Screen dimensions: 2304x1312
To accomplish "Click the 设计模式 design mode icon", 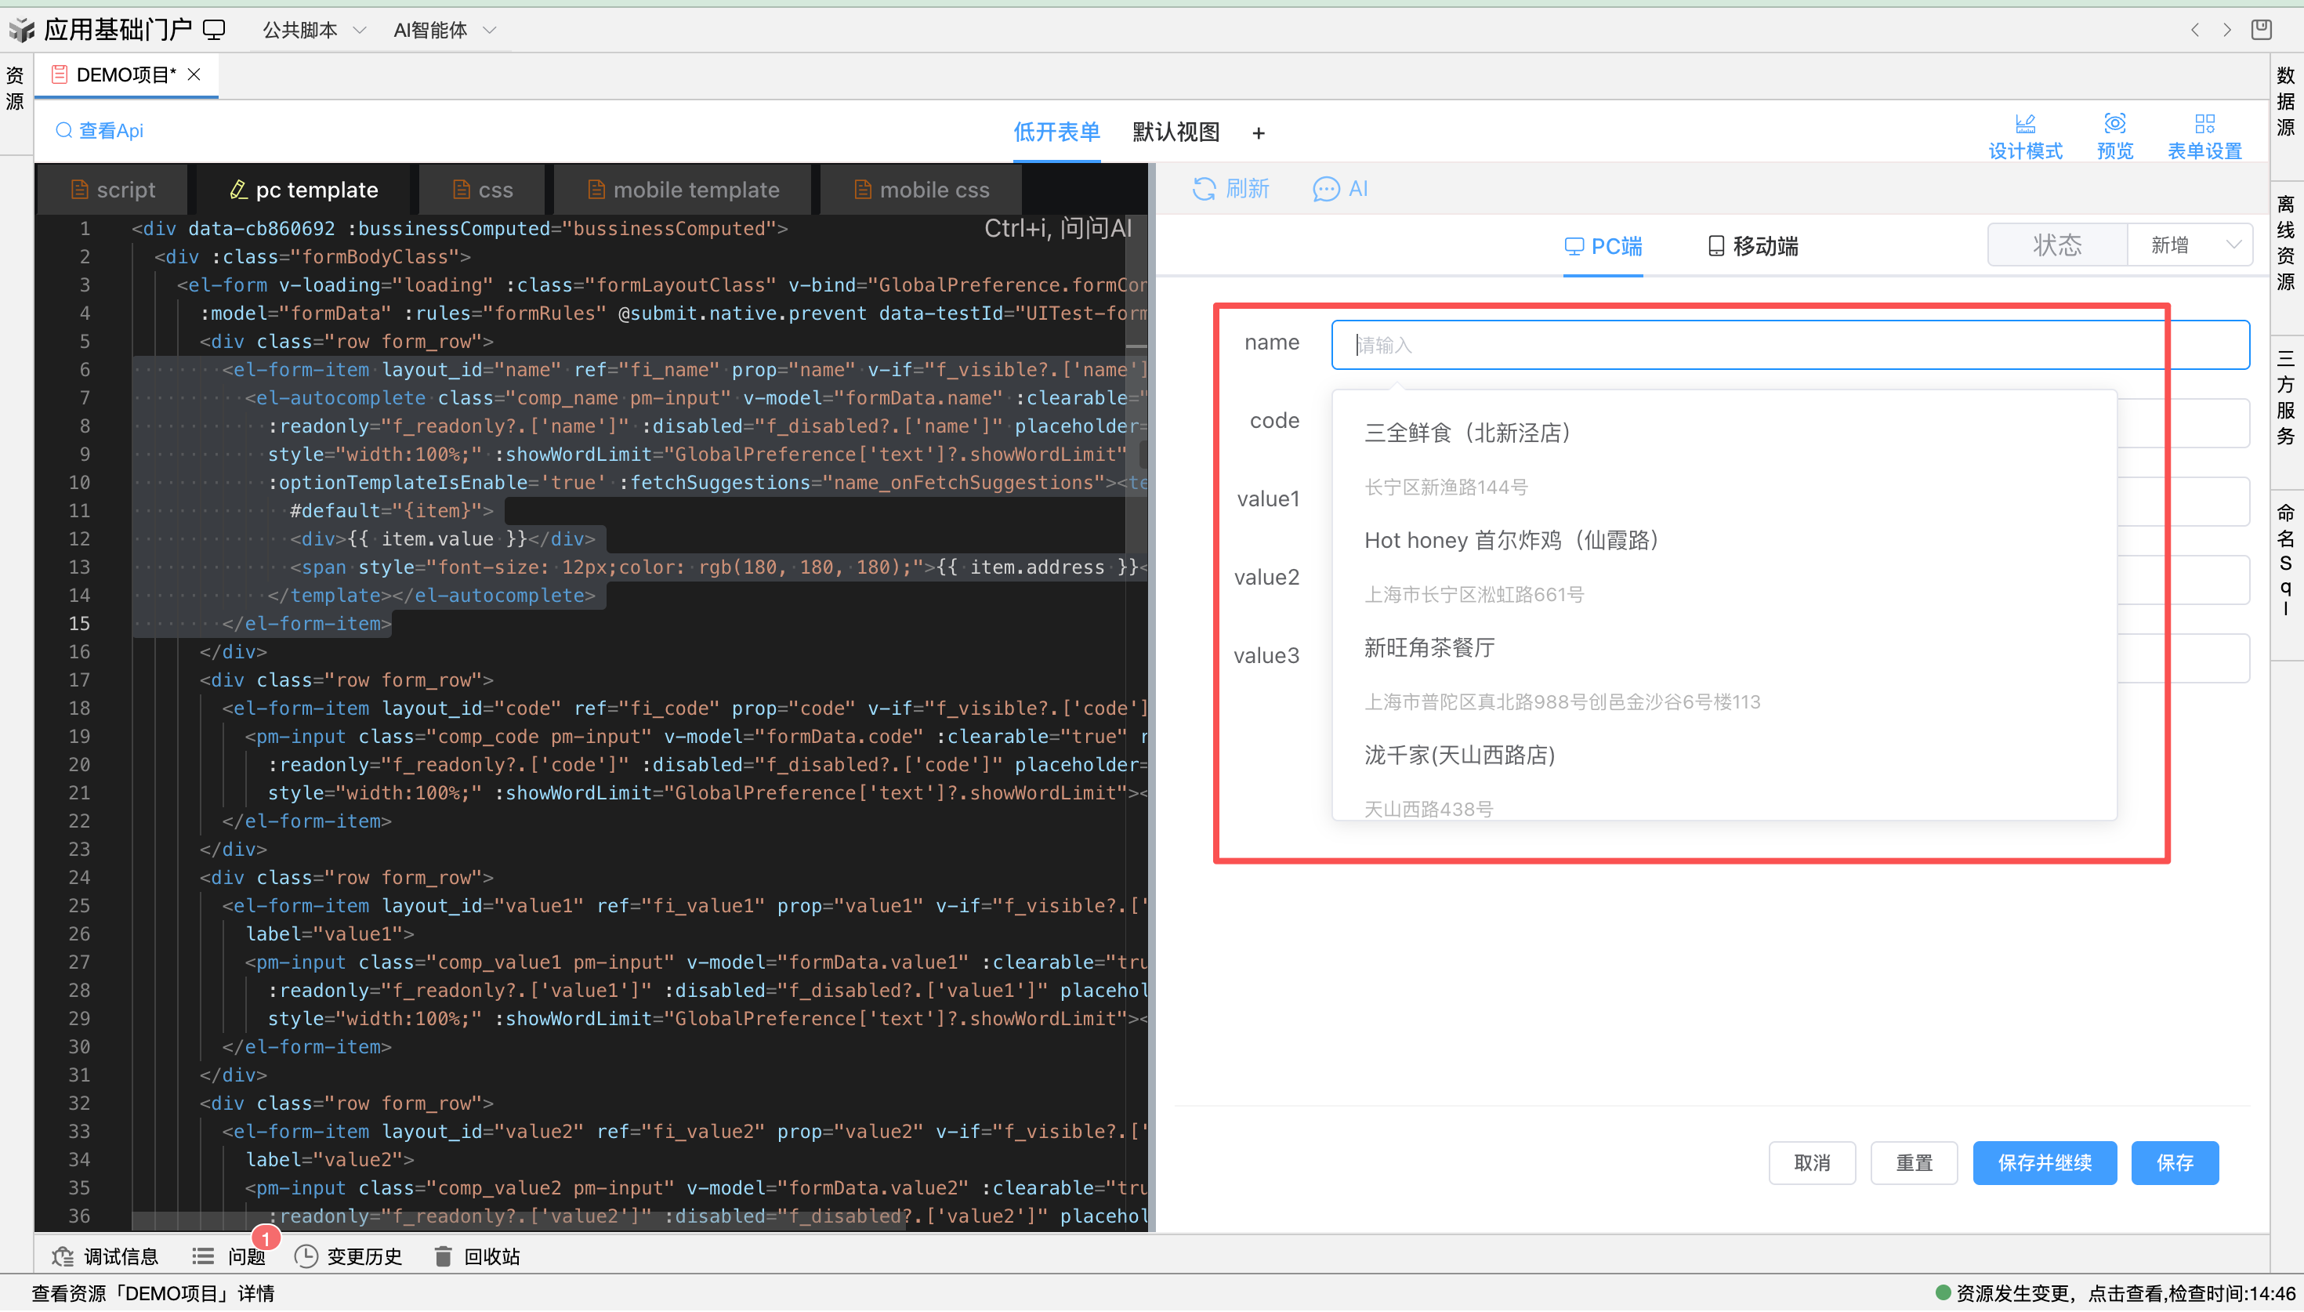I will (x=2025, y=124).
